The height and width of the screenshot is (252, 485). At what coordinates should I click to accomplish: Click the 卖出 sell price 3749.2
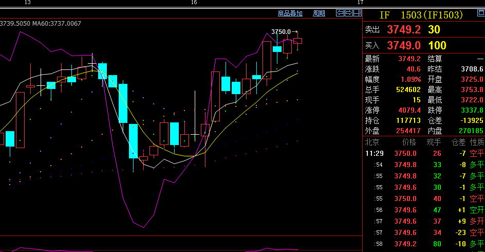[404, 30]
